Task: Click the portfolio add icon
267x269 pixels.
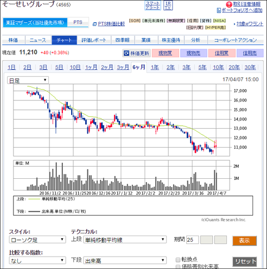Action: point(219,11)
